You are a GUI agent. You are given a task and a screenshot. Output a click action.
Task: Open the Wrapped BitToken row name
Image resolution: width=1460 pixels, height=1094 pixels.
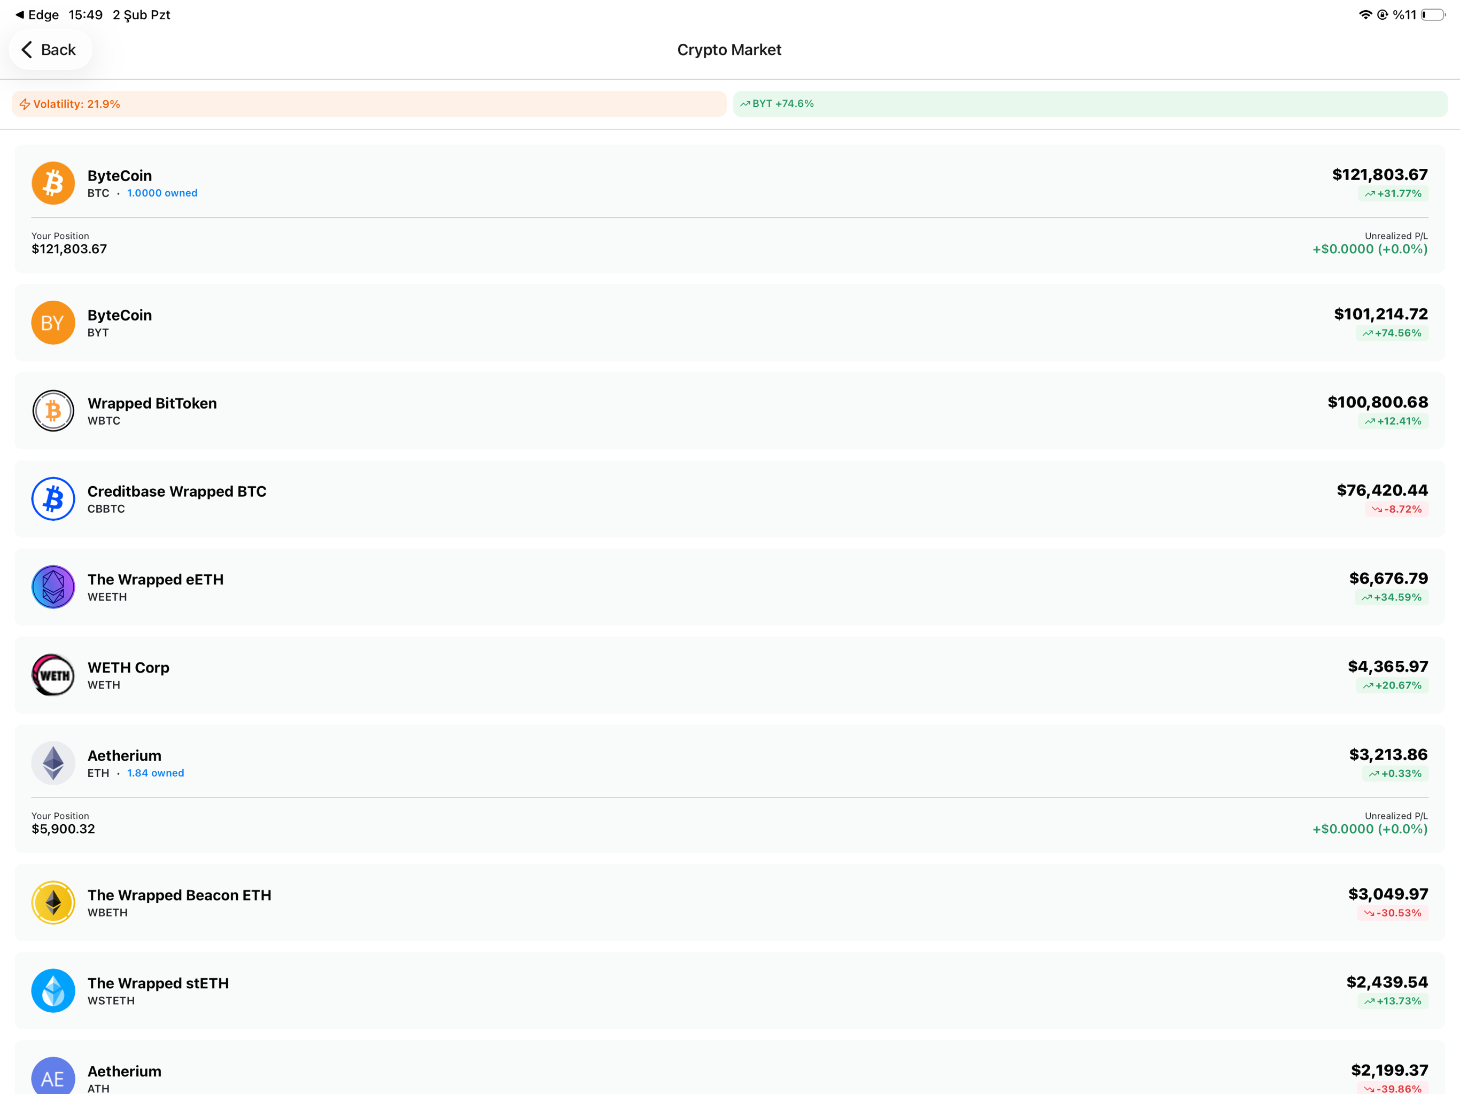tap(152, 403)
